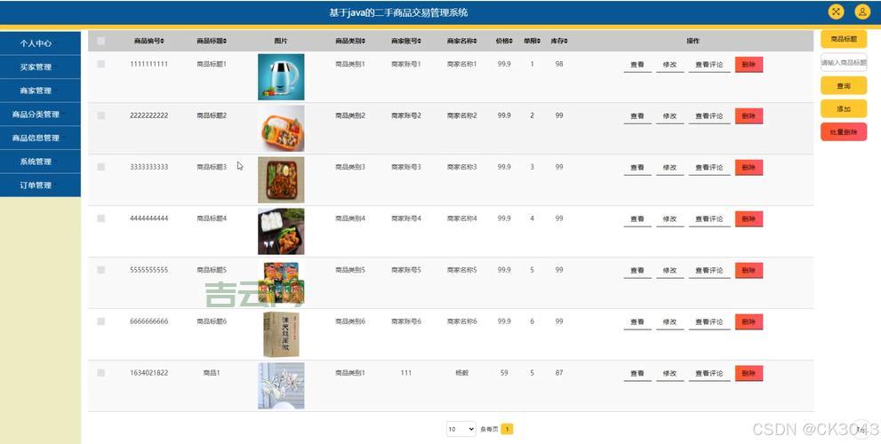This screenshot has height=444, width=881.
Task: Open the book thumbnail of 商品标题6
Action: (x=281, y=334)
